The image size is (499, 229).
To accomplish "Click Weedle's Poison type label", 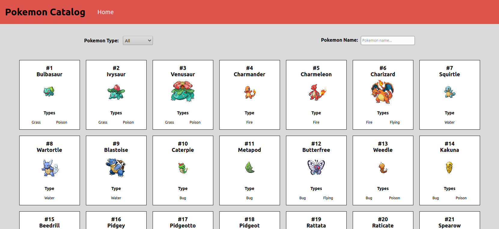I will click(394, 198).
